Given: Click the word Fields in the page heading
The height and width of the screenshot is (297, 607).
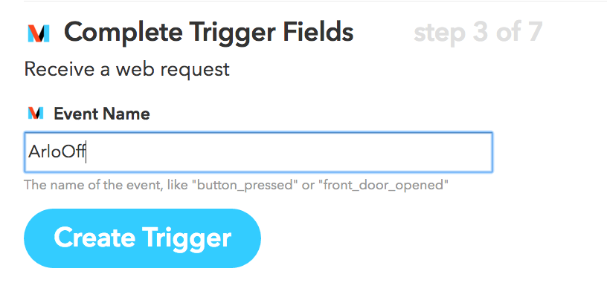Looking at the screenshot, I should [x=318, y=32].
